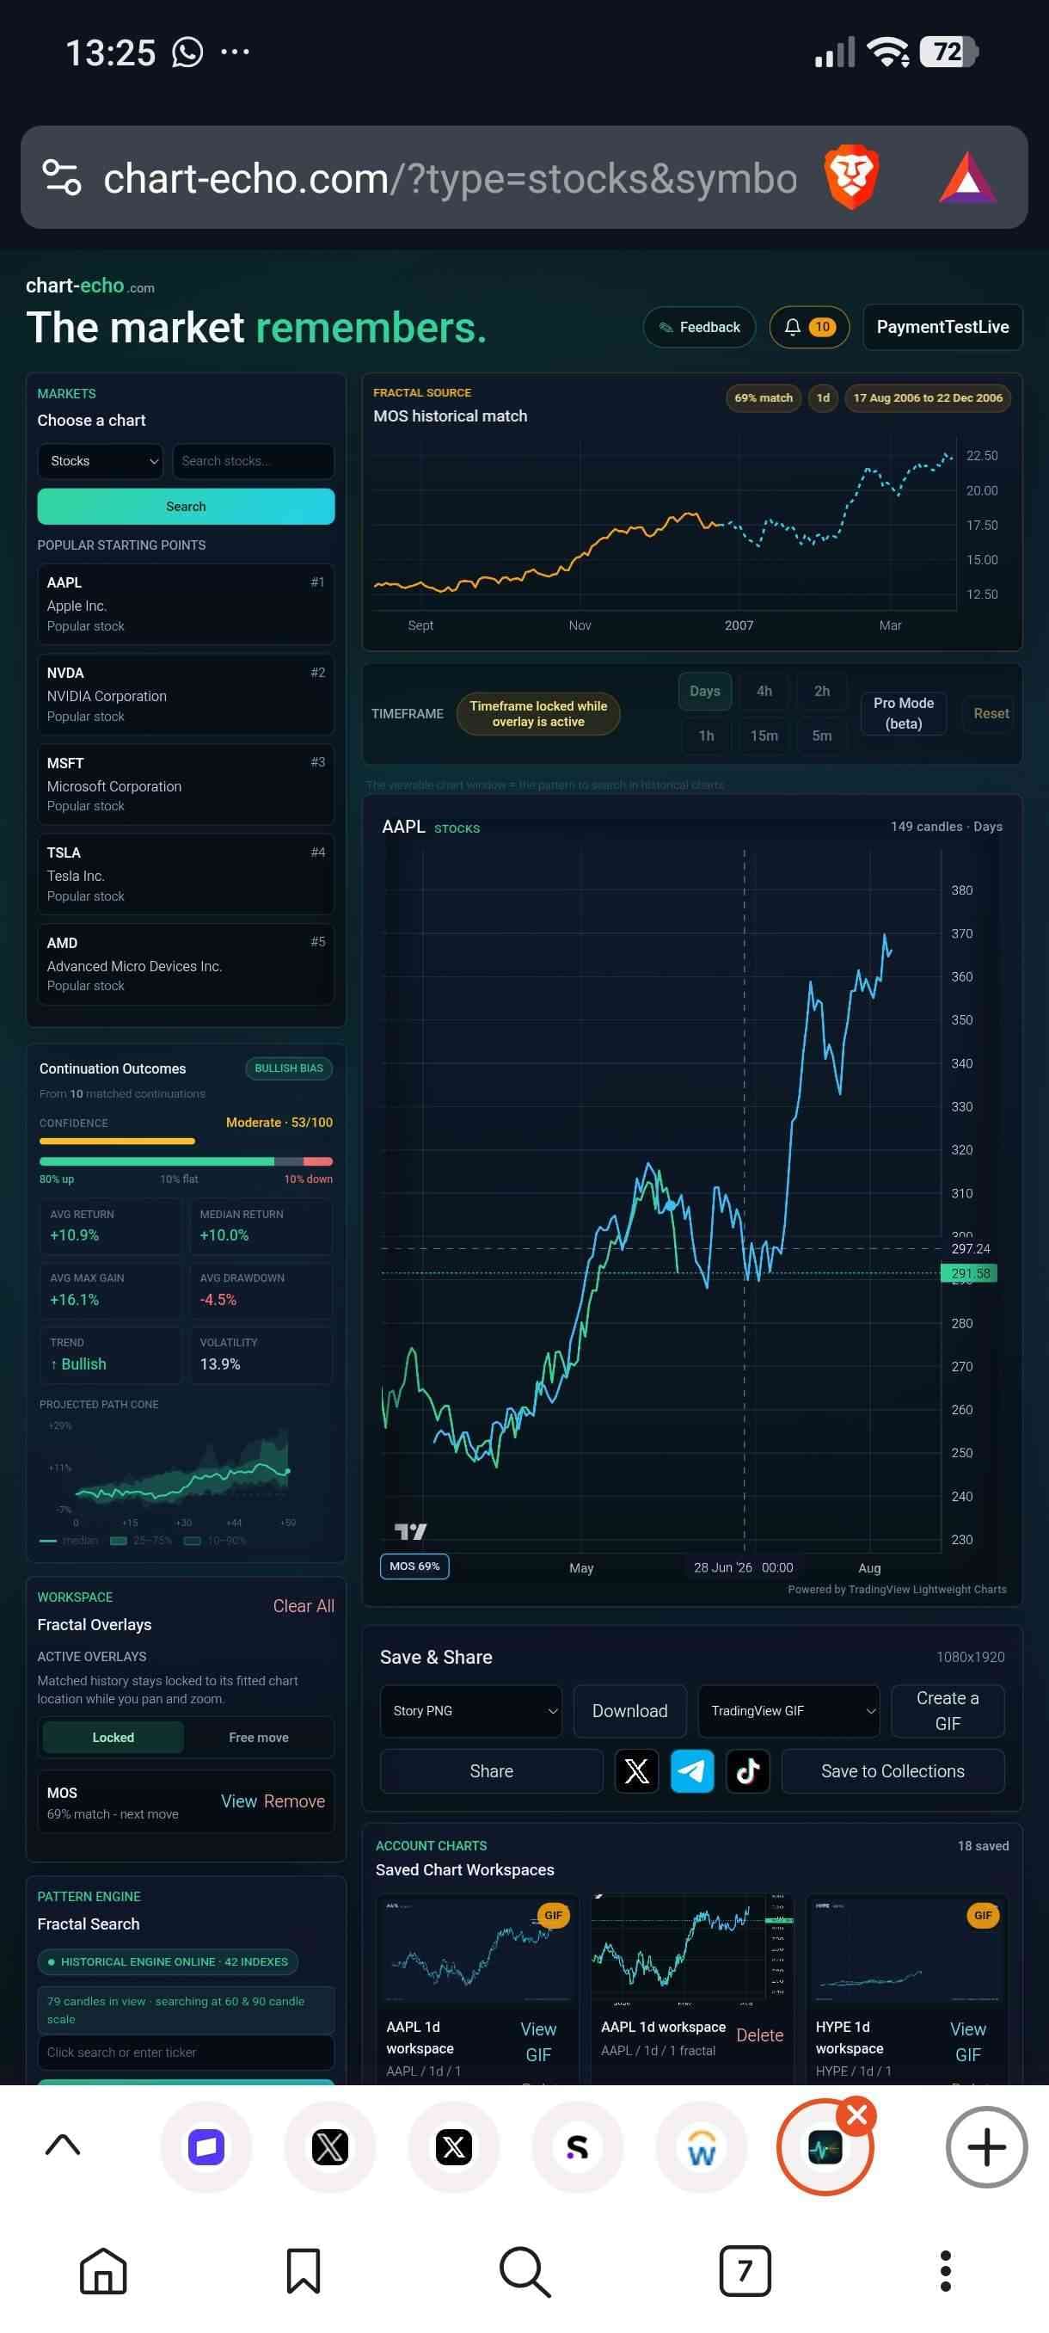Save chart to Collections
The width and height of the screenshot is (1049, 2333).
[x=893, y=1770]
